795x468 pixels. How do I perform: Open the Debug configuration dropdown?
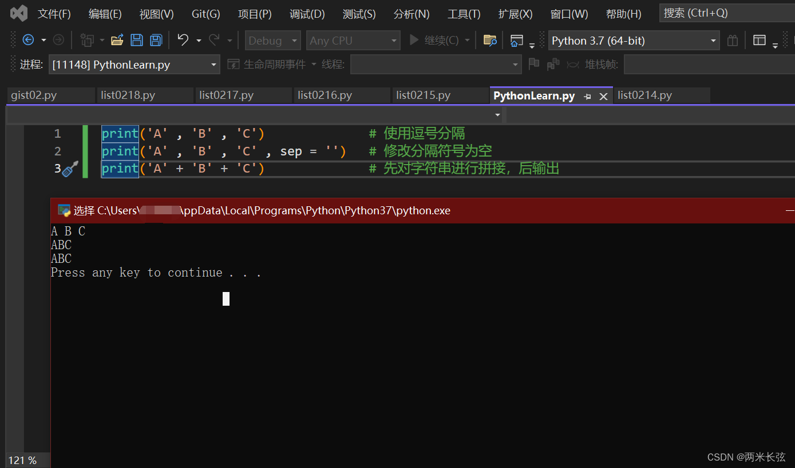click(272, 41)
